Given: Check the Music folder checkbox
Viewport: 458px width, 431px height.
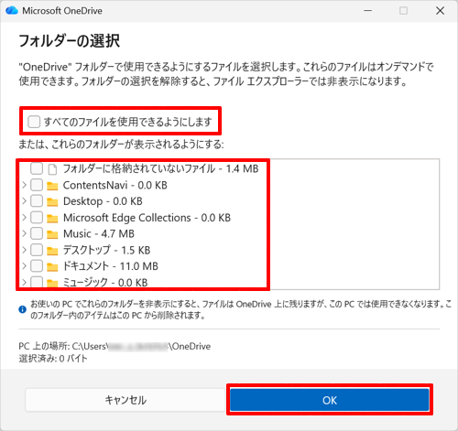Looking at the screenshot, I should click(37, 233).
